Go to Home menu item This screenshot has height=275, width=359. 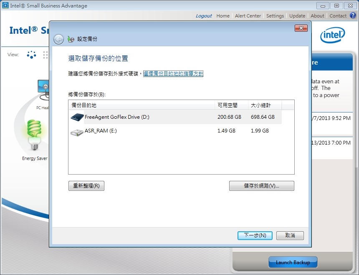tap(223, 16)
